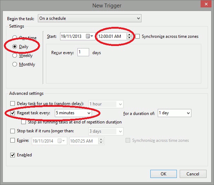This screenshot has width=214, height=185.
Task: Select the One time radio button
Action: [x=15, y=38]
